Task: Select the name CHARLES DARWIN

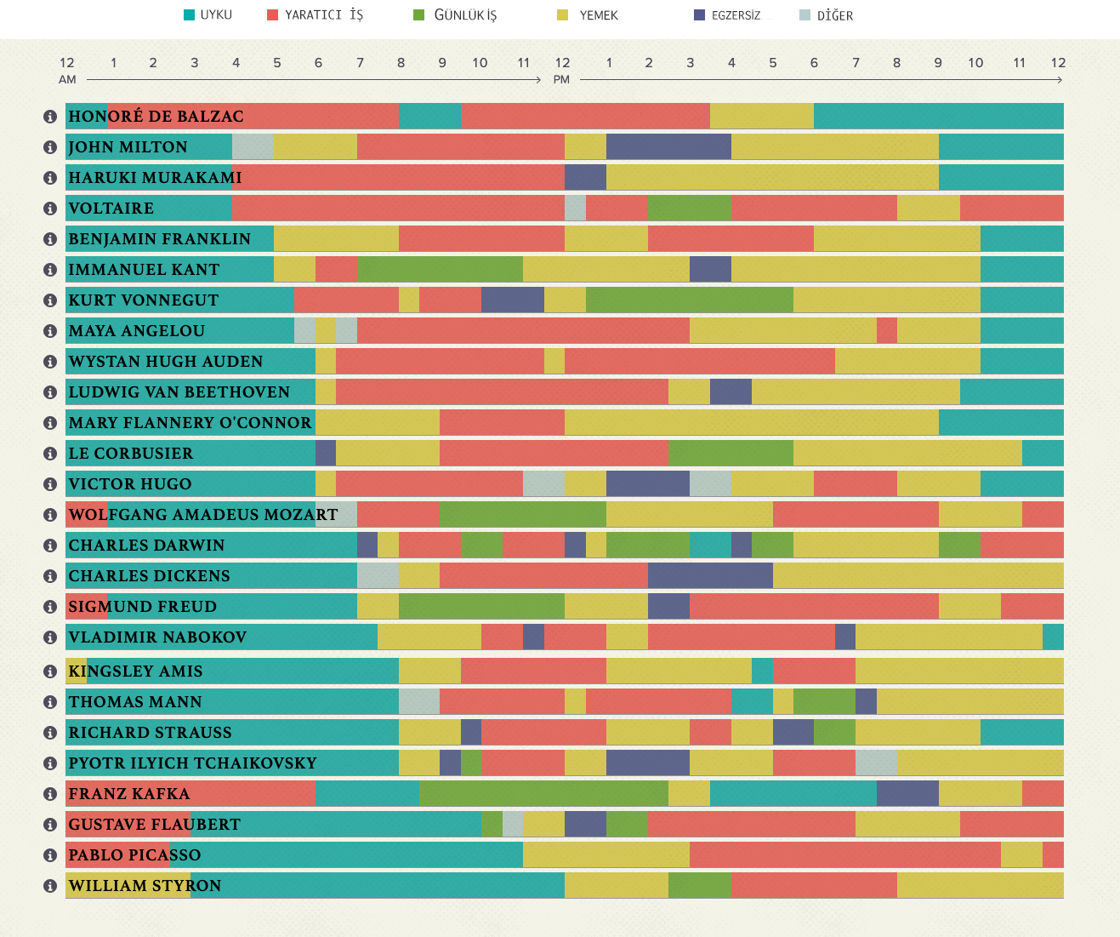Action: (146, 546)
